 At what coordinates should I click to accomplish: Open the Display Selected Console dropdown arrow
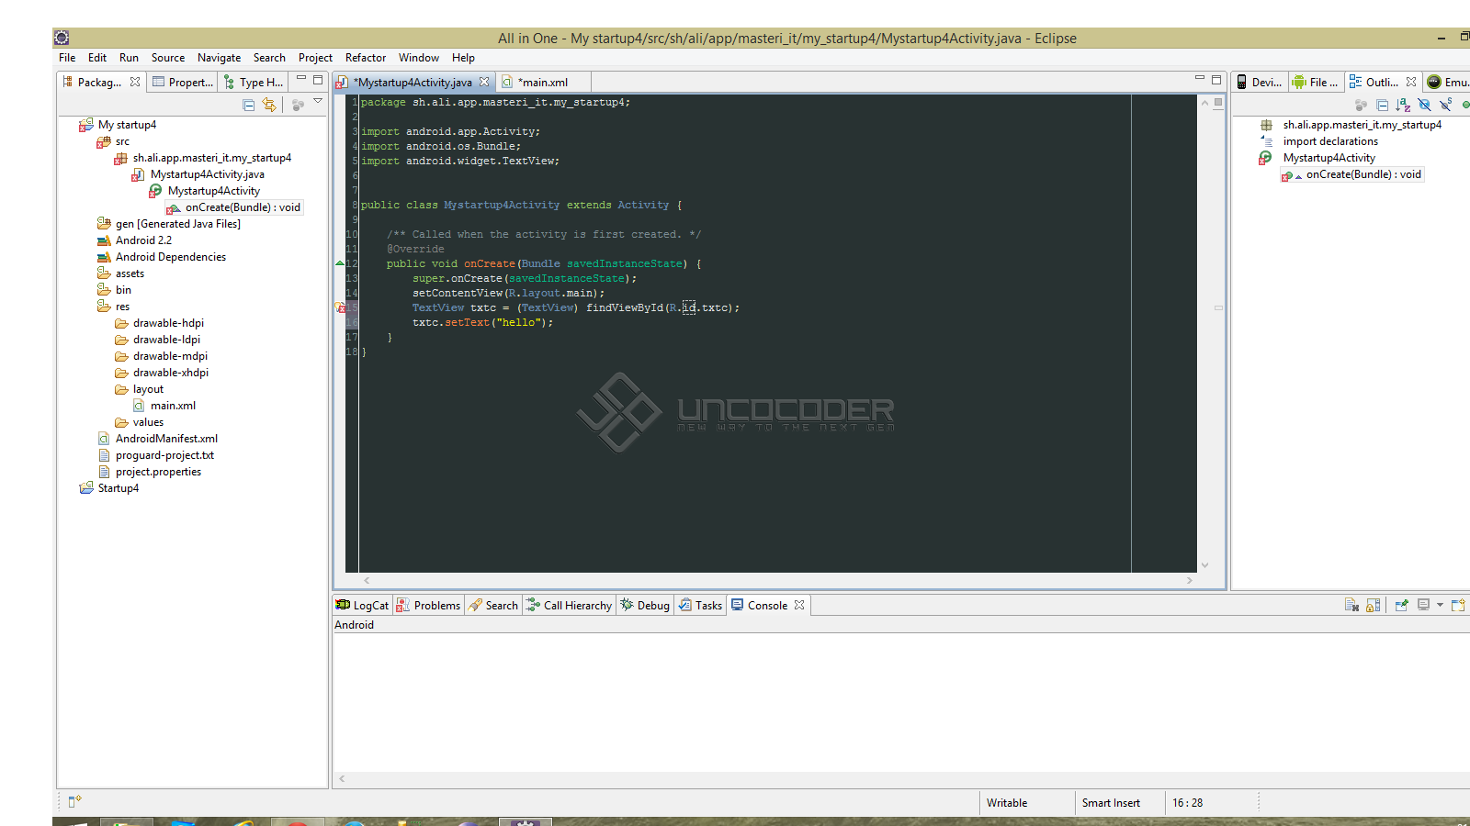pos(1440,605)
